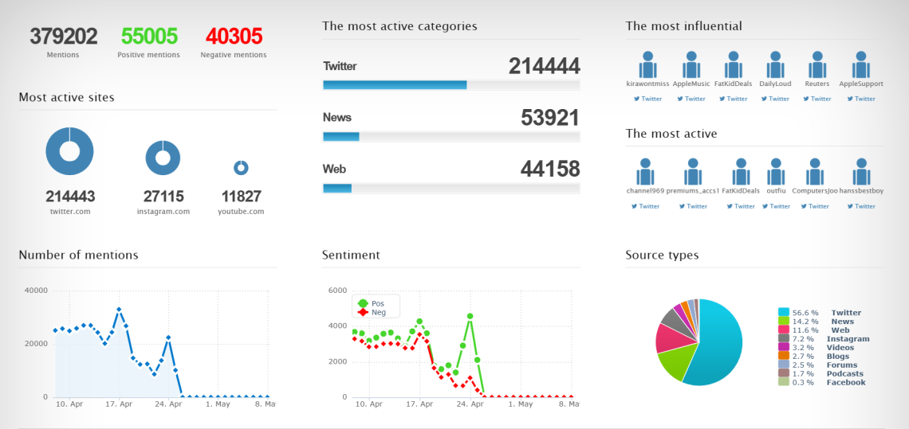Open Twitter link under Reuters
Screen dimensions: 909x429
pyautogui.click(x=817, y=99)
